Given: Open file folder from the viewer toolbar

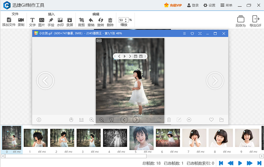Looking at the screenshot, I should pos(221,120).
